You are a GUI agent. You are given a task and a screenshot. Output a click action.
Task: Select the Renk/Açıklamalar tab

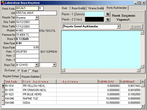[117, 8]
